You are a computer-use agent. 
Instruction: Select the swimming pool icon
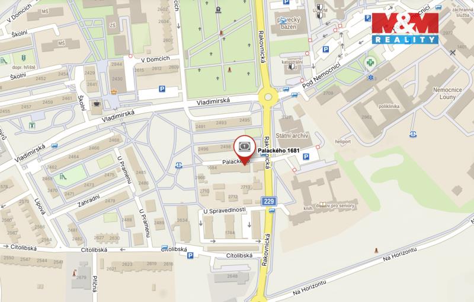coord(283,20)
